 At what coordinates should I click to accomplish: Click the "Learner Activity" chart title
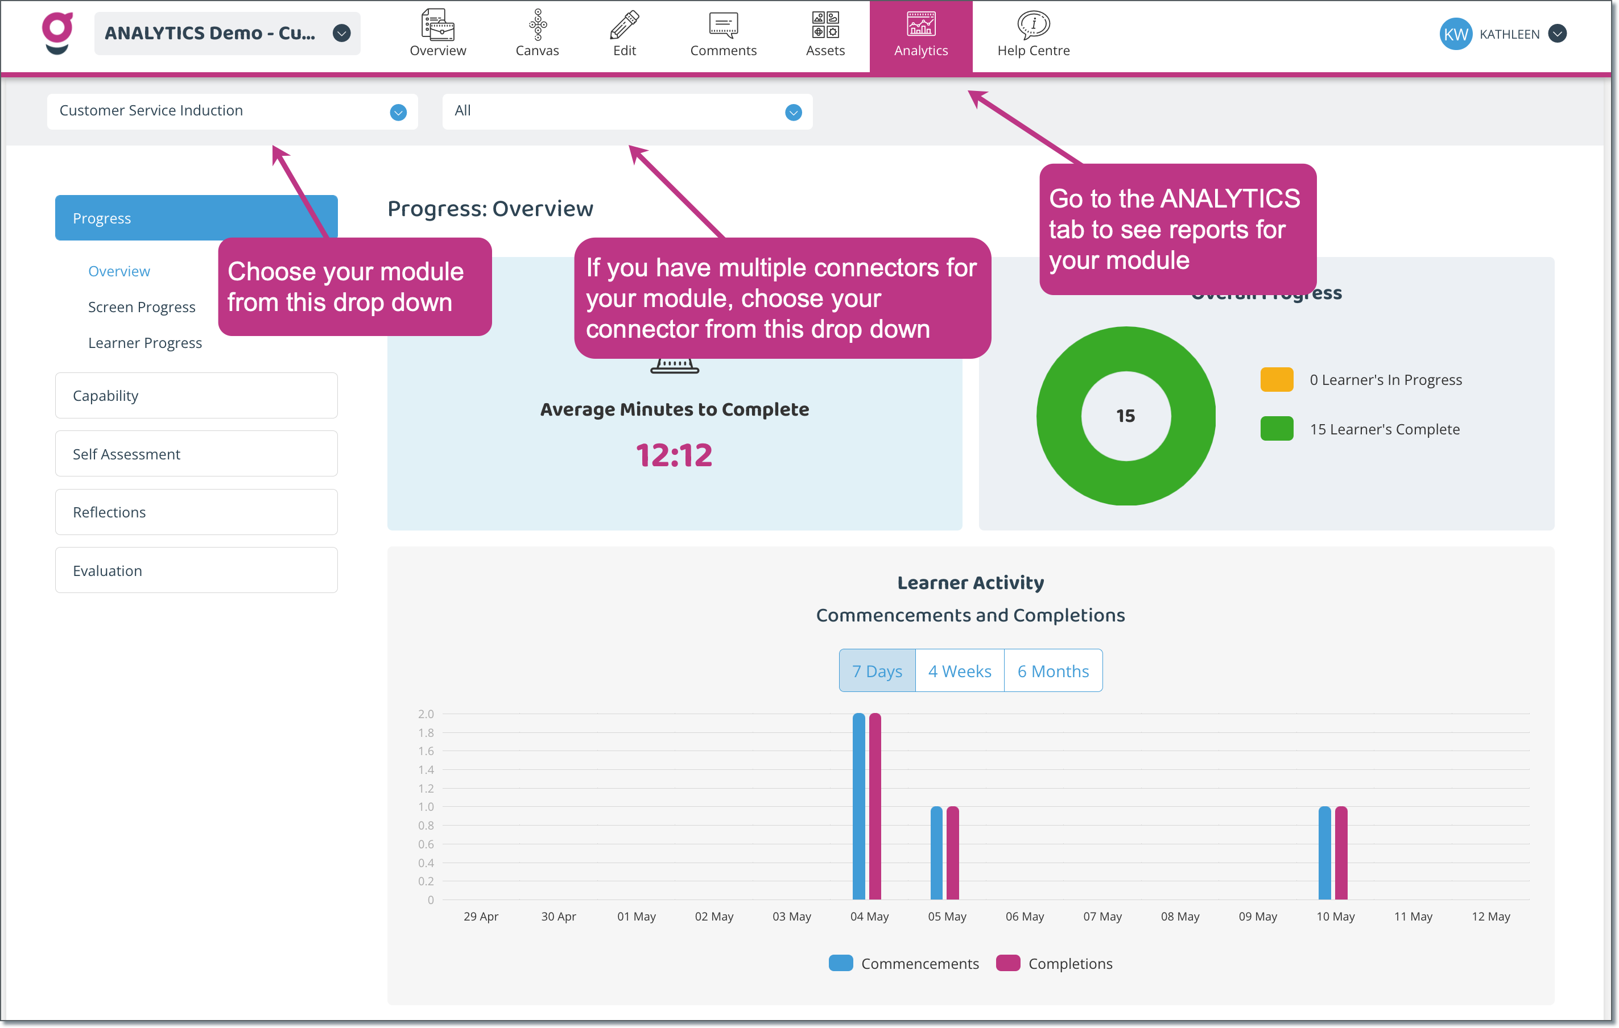coord(970,583)
